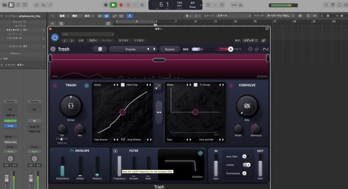The height and width of the screenshot is (189, 348).
Task: Click next arrow beside Sharp
Action: pos(190,85)
